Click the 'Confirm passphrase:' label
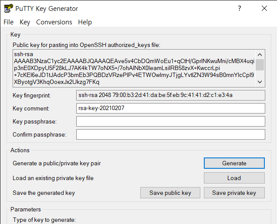 [39, 134]
